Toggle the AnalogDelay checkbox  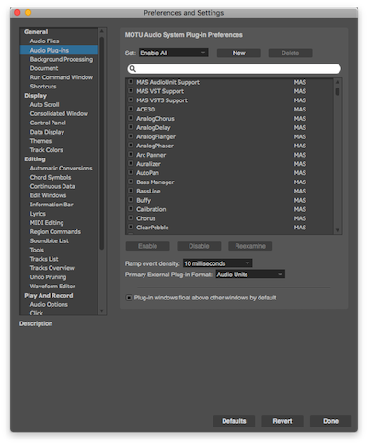click(x=131, y=127)
